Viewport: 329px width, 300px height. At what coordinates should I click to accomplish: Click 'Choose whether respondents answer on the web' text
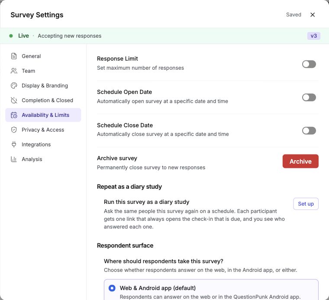point(200,270)
